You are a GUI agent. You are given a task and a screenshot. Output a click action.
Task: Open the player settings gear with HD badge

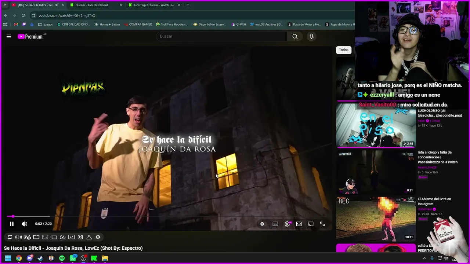click(x=287, y=224)
